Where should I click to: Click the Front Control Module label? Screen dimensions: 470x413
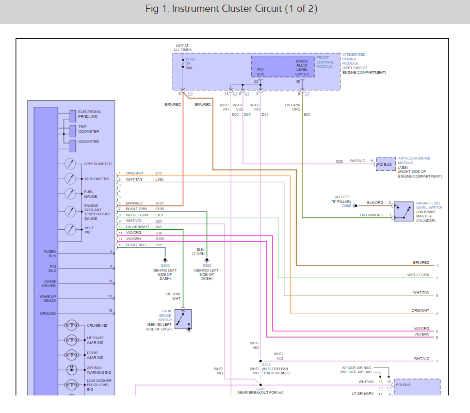pyautogui.click(x=325, y=62)
